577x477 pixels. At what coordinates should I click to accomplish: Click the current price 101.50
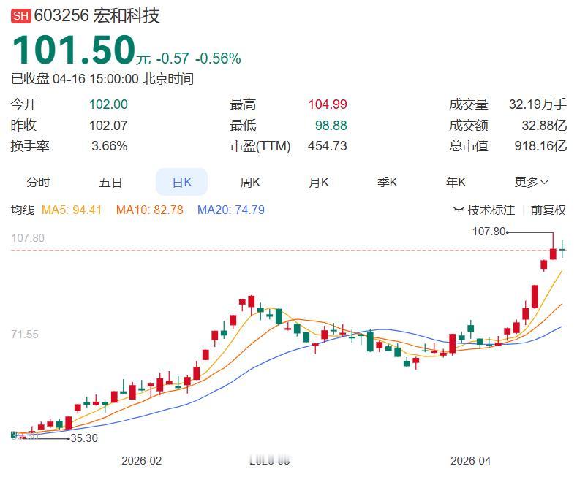click(x=74, y=50)
